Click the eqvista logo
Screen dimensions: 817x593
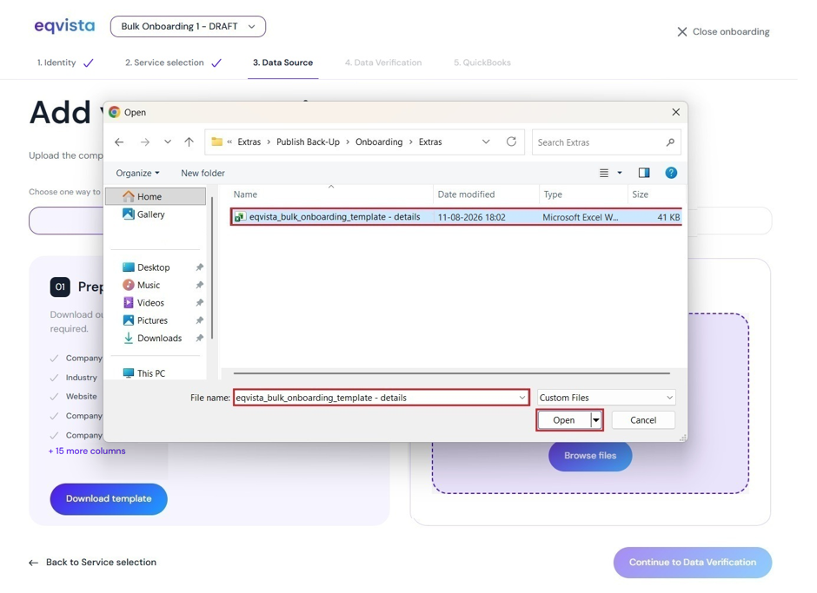(64, 26)
